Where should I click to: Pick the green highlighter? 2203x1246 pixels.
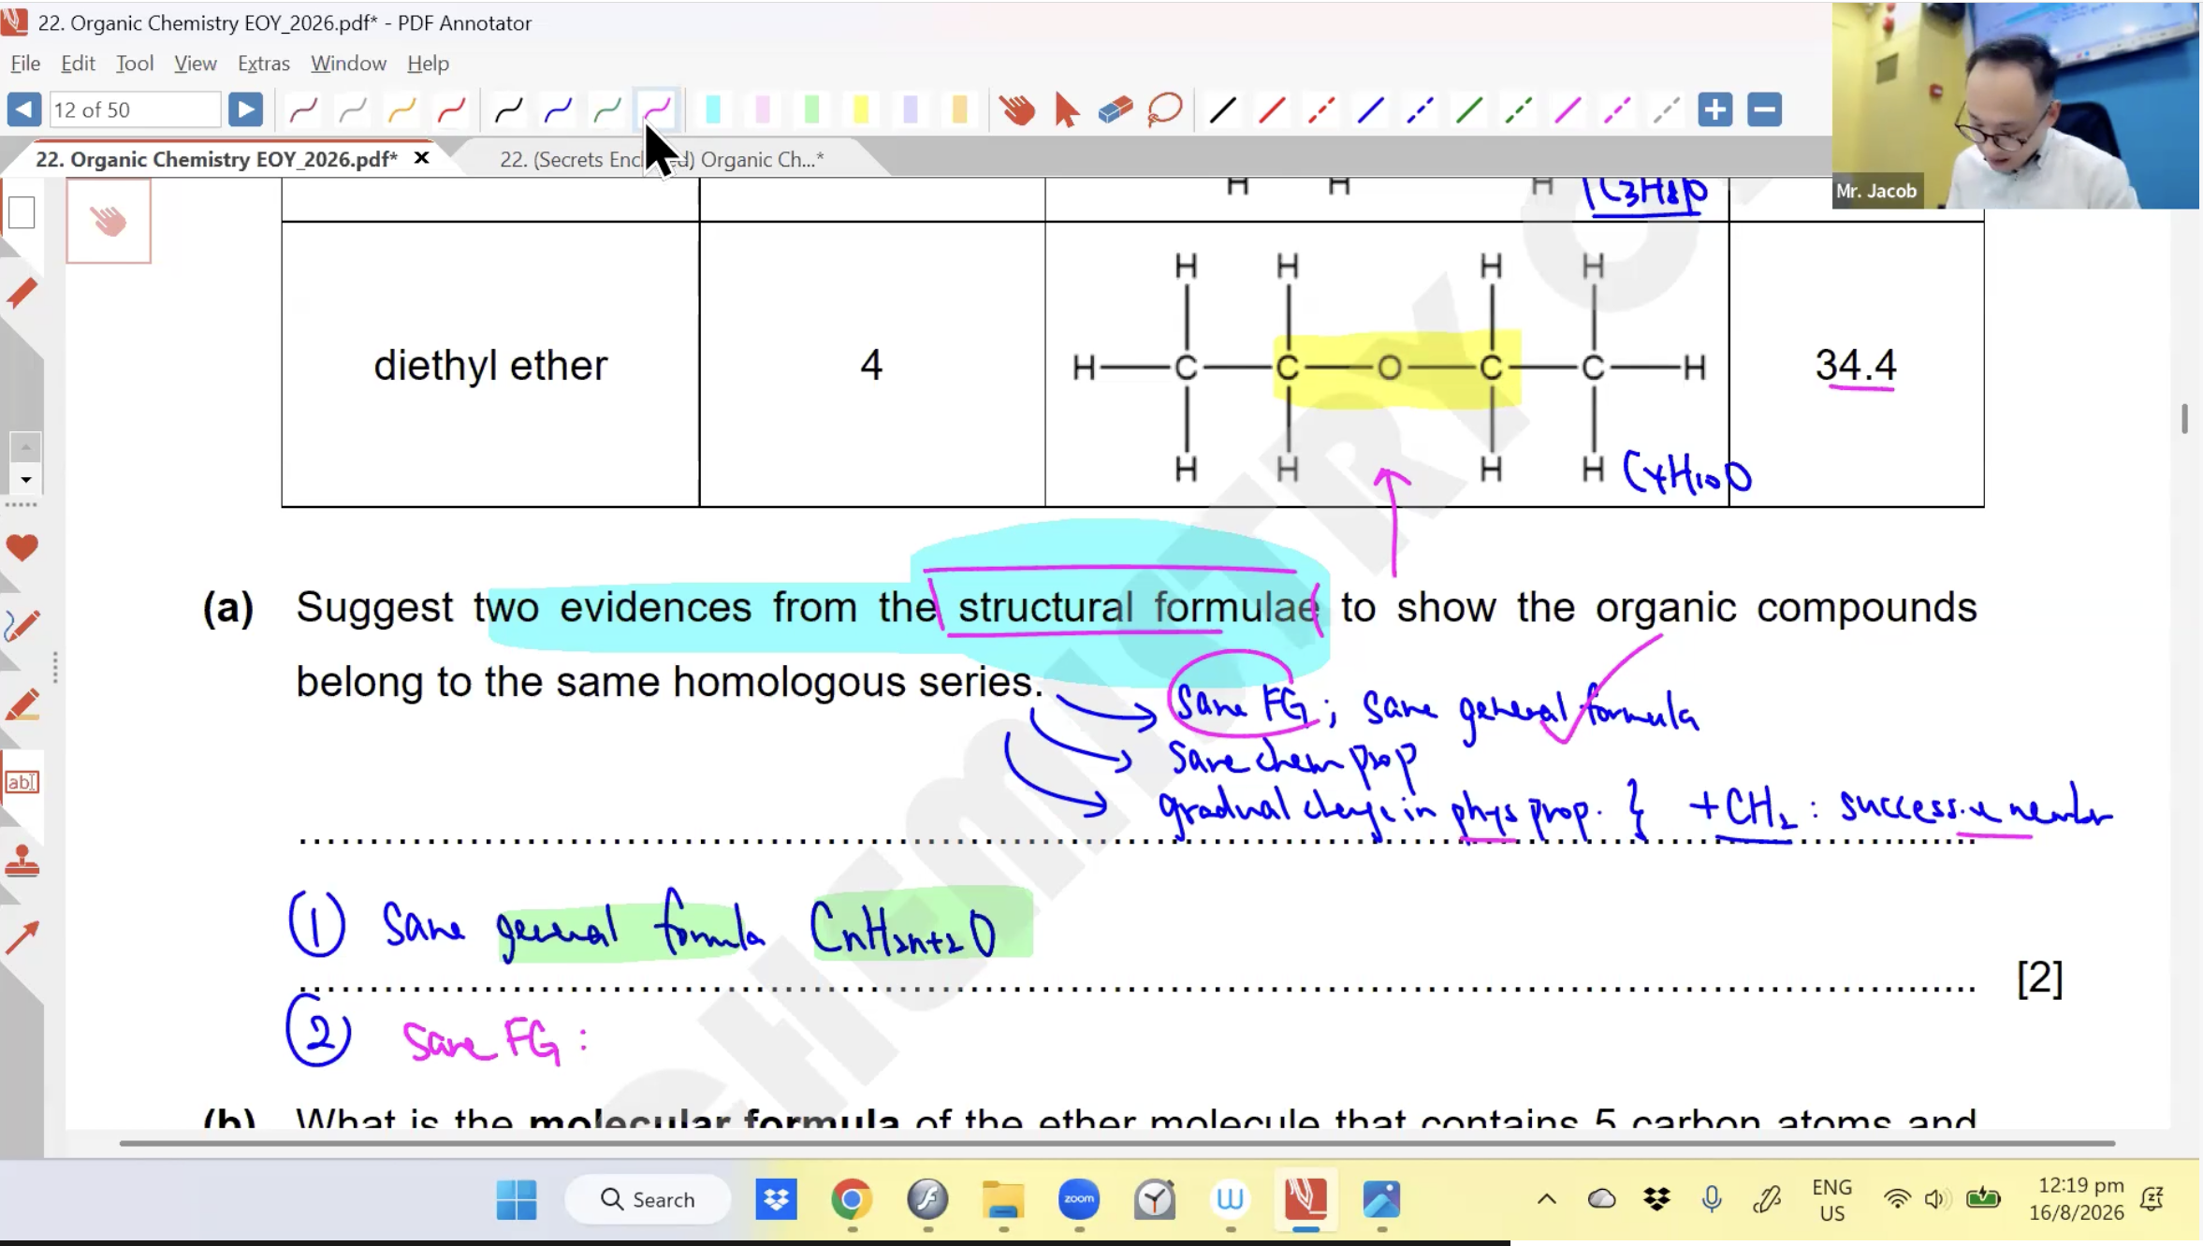pyautogui.click(x=812, y=110)
